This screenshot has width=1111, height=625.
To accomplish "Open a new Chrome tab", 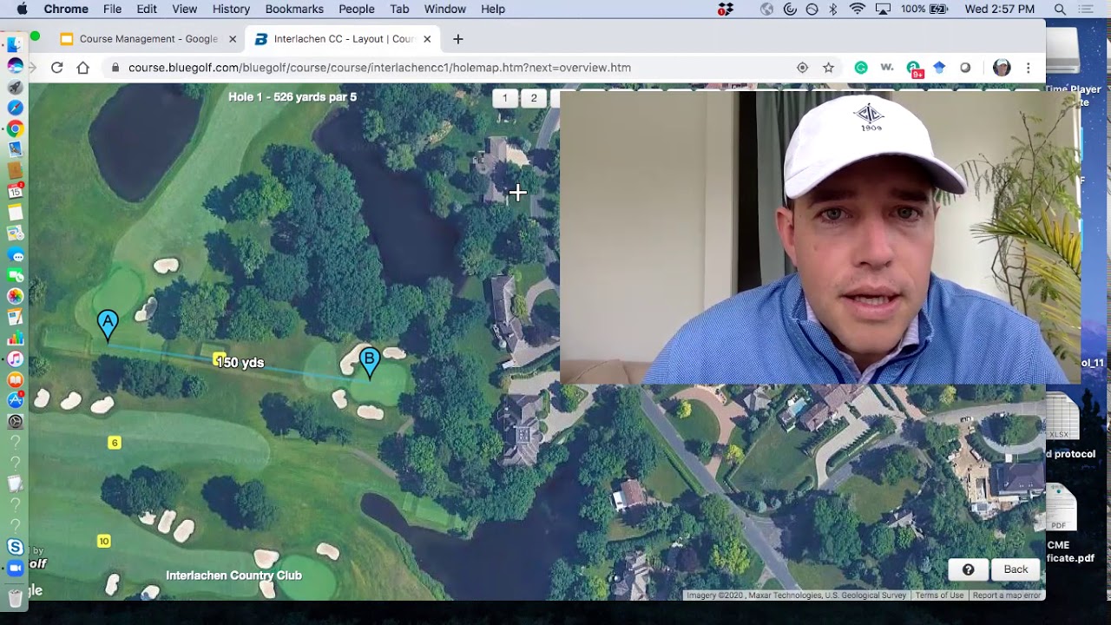I will click(x=458, y=39).
